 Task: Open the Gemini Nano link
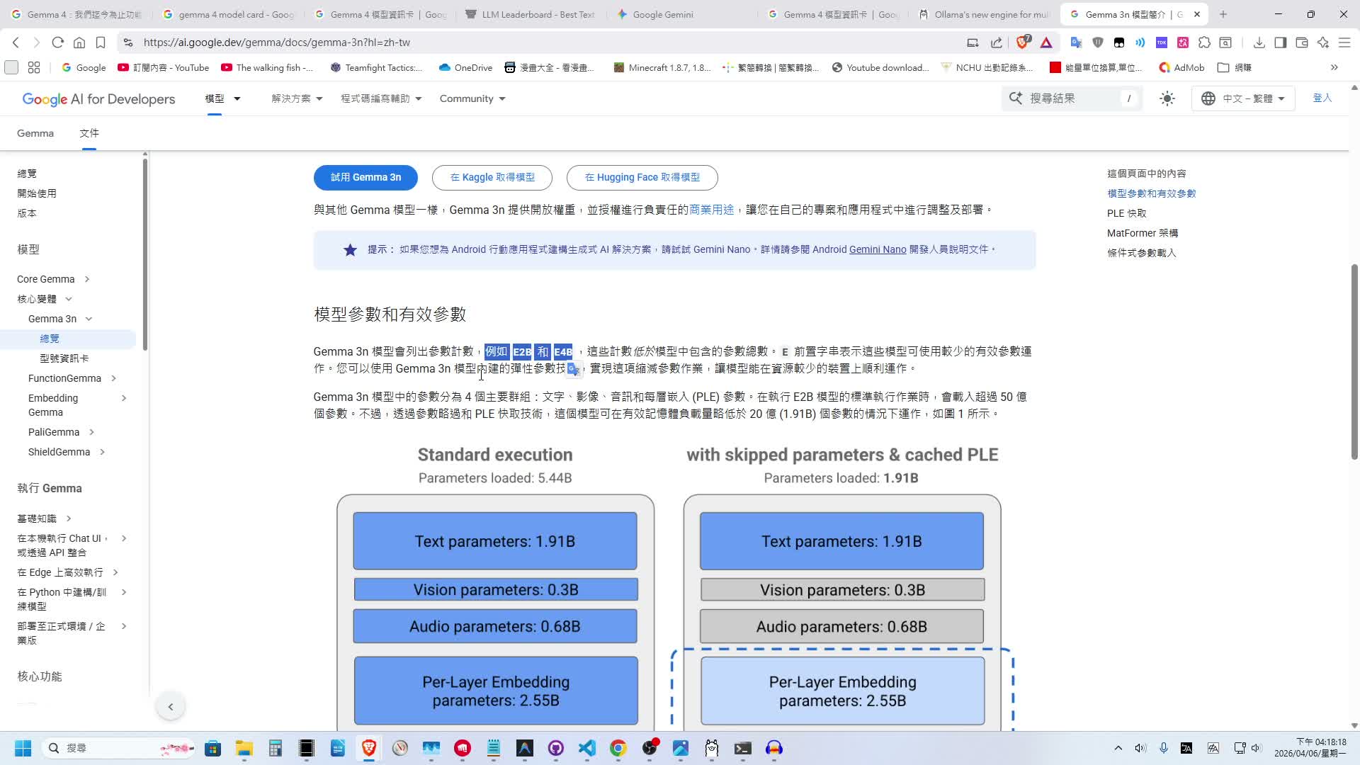878,249
